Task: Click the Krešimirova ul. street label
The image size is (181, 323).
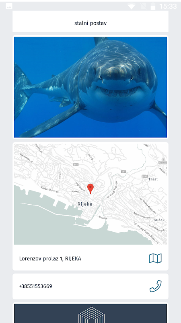Action: click(x=49, y=190)
